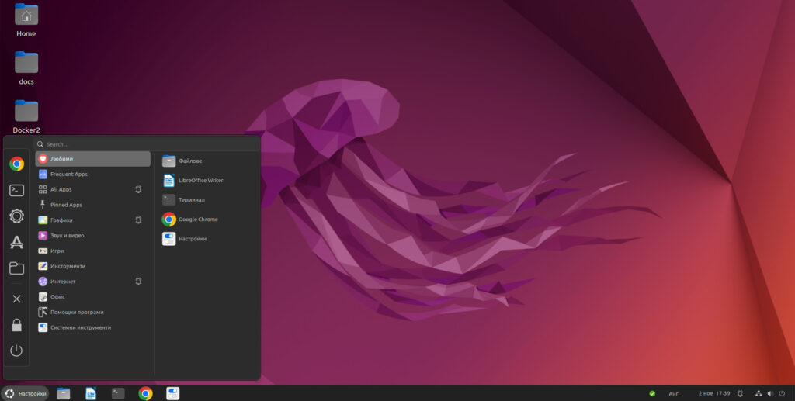Click the network icon in the system tray
The width and height of the screenshot is (795, 401).
[x=759, y=393]
